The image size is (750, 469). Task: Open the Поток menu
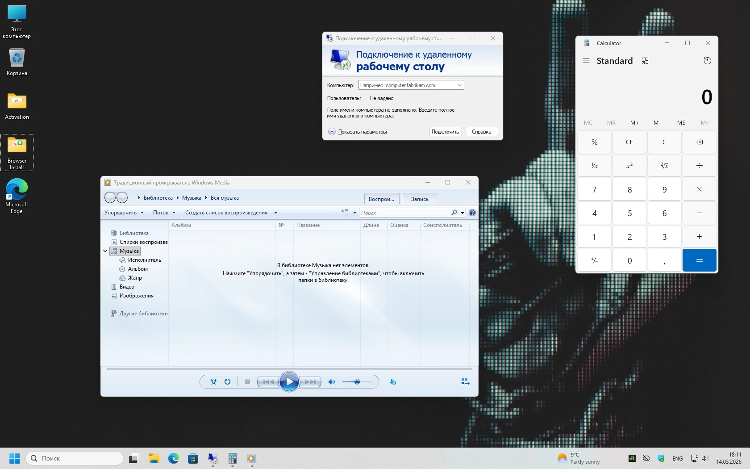click(x=164, y=213)
